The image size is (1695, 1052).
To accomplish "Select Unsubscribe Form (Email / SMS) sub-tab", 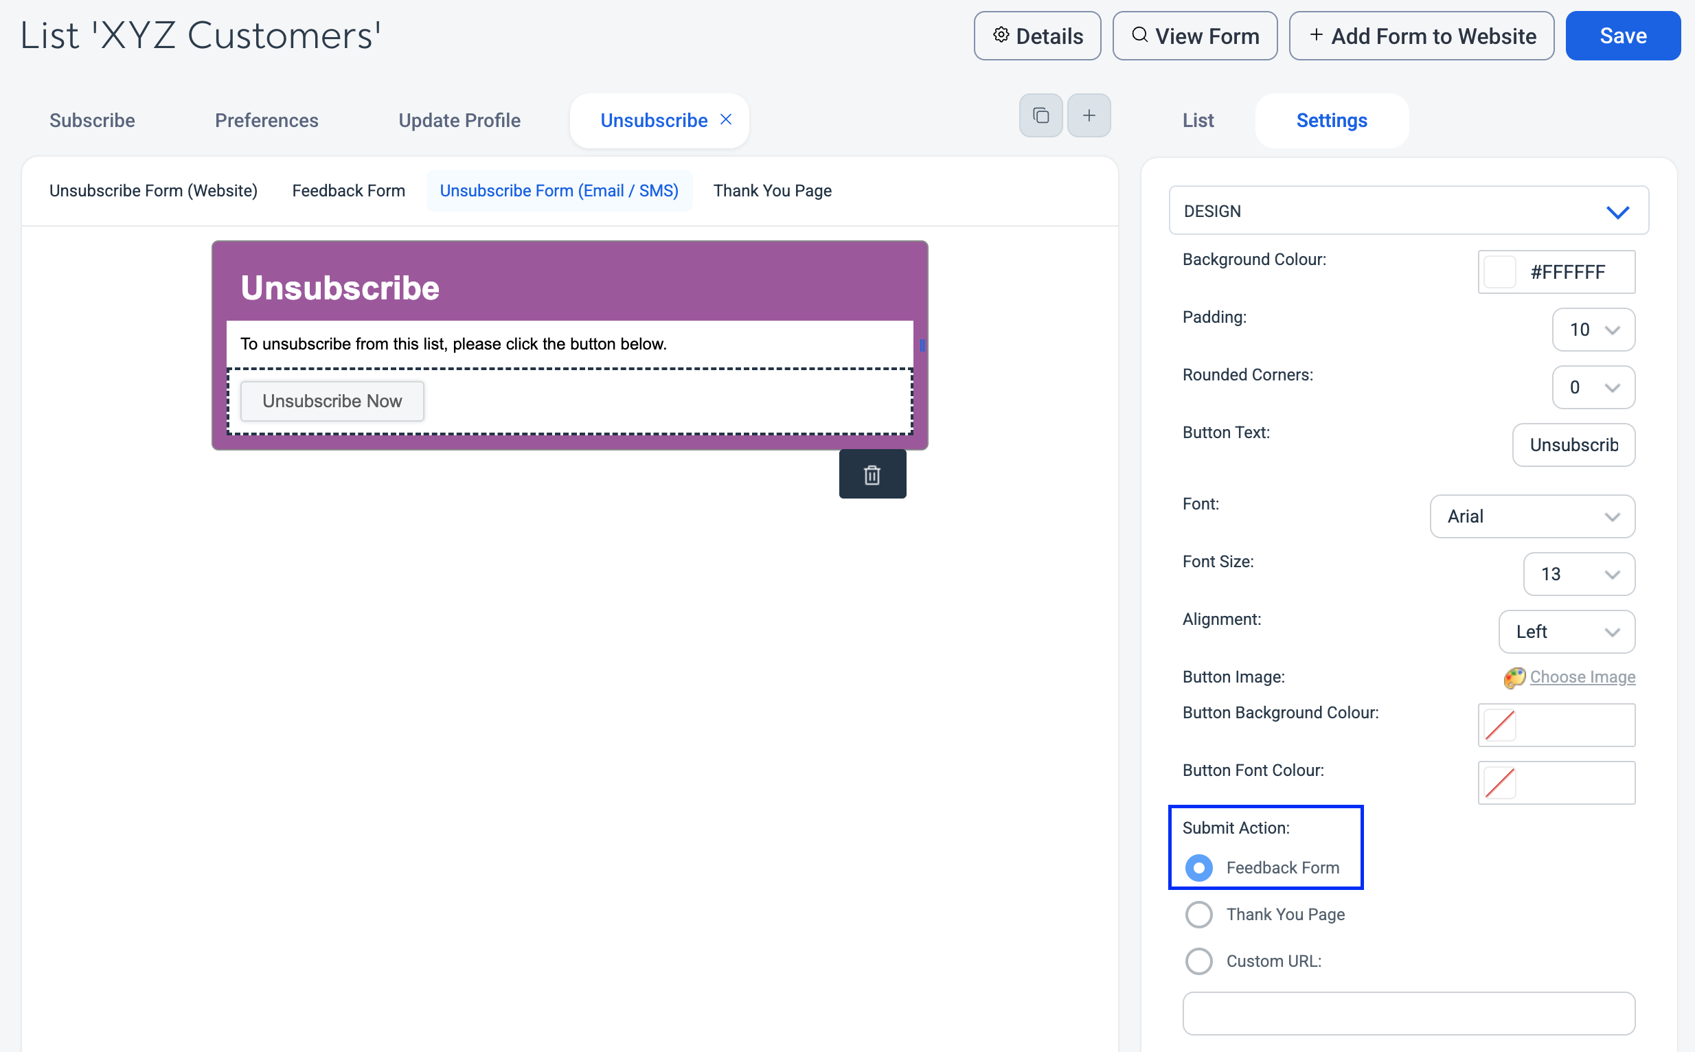I will [x=559, y=191].
